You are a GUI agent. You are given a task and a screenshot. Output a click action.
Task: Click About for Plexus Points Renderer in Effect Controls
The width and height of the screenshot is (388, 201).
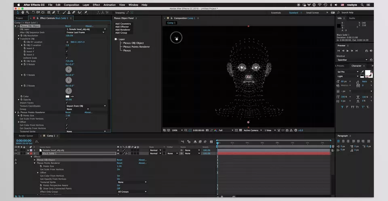pos(88,112)
